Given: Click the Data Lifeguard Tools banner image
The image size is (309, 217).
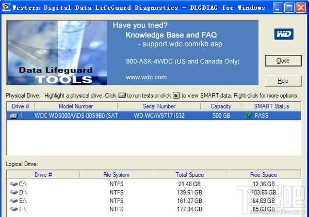Looking at the screenshot, I should pos(57,53).
